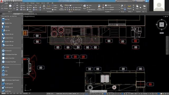
Task: Select Elevation View in tool palette
Action: [7, 23]
